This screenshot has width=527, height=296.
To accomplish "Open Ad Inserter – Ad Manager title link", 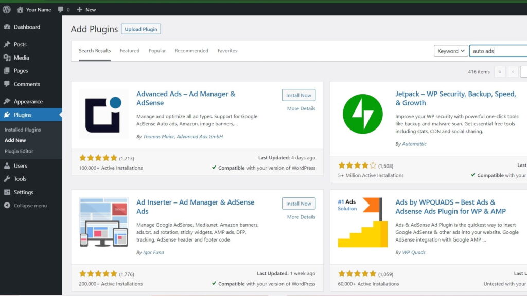I will 195,207.
